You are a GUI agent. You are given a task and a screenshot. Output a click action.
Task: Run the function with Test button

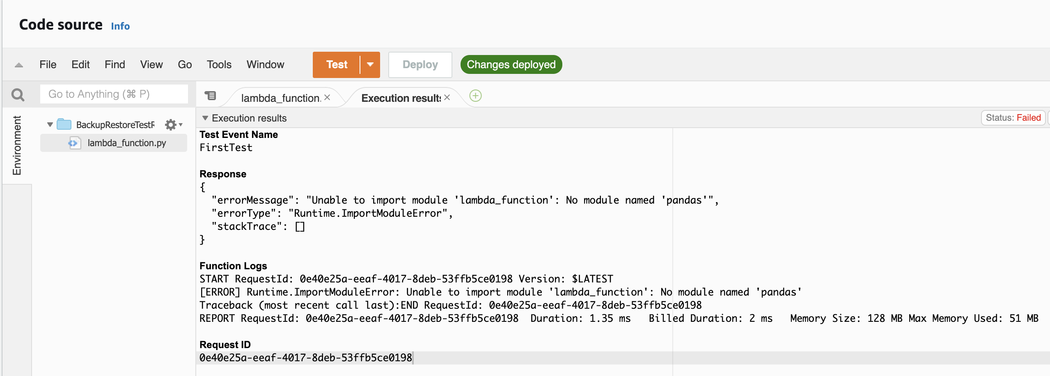click(x=336, y=65)
